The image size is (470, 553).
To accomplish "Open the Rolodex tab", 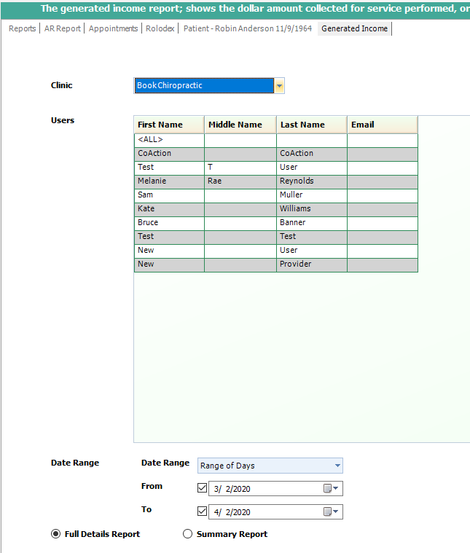I will (x=160, y=28).
